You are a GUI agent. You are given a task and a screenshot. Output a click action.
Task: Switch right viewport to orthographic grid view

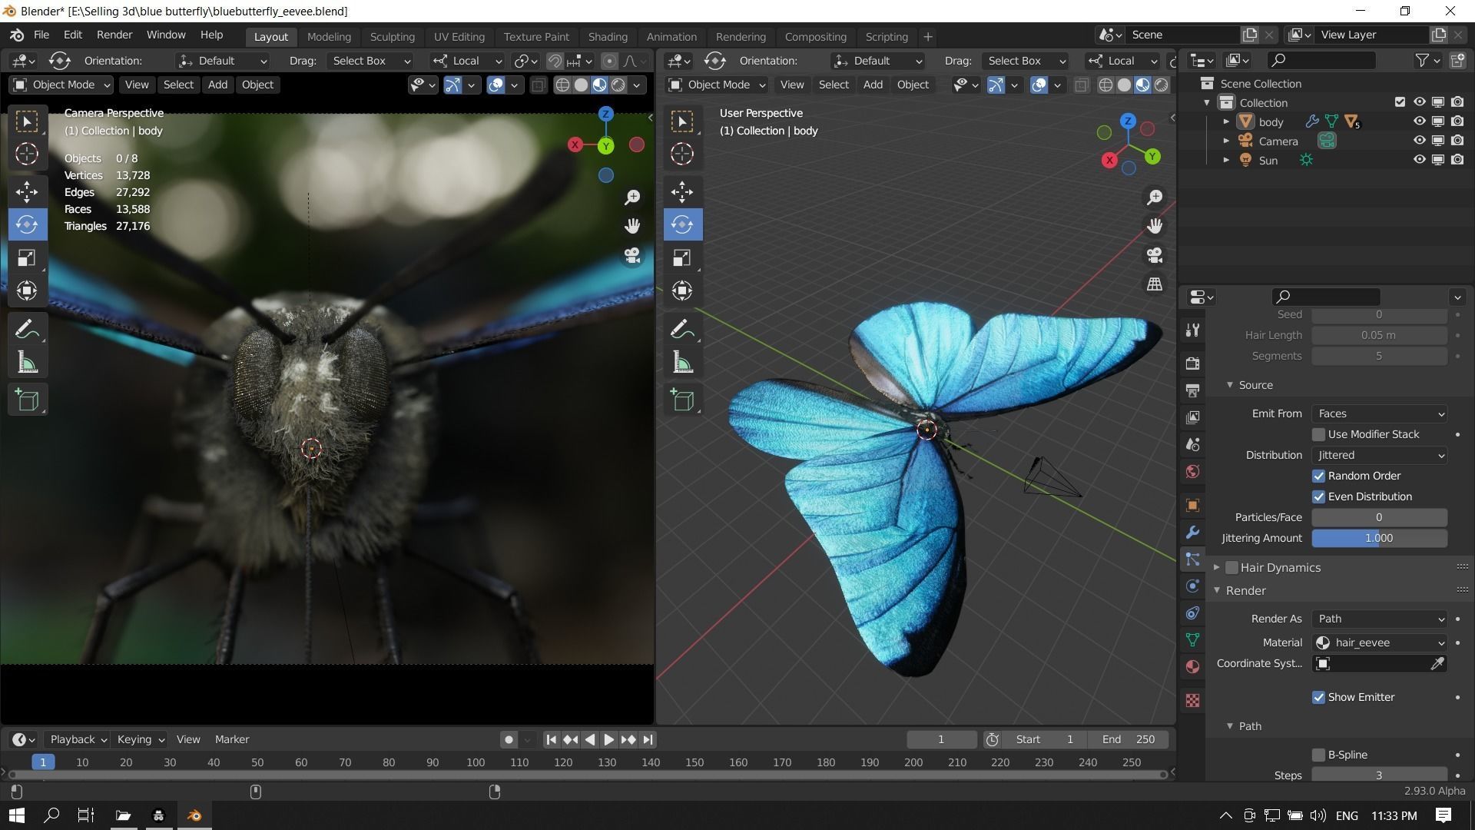point(1154,284)
